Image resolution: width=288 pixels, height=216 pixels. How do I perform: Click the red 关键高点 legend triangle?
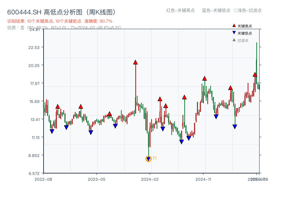pos(234,26)
